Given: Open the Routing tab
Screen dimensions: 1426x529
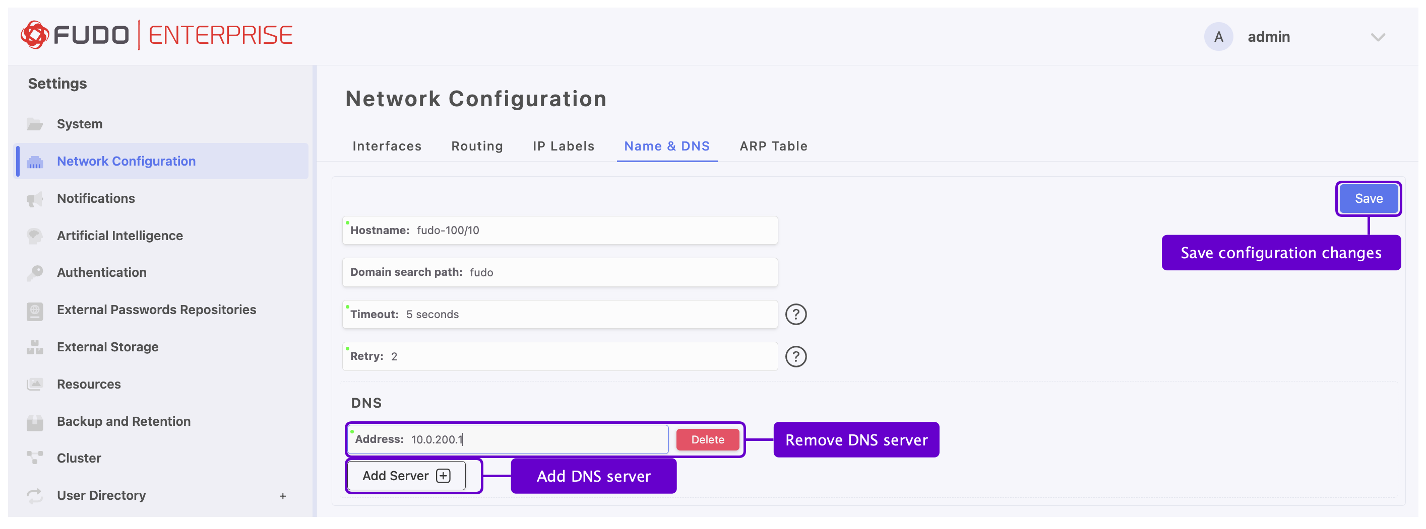Looking at the screenshot, I should click(477, 146).
